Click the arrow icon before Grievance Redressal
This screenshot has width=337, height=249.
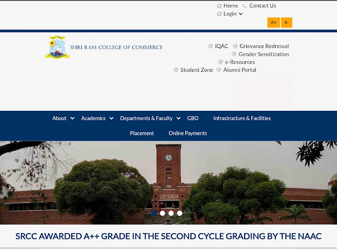[235, 46]
